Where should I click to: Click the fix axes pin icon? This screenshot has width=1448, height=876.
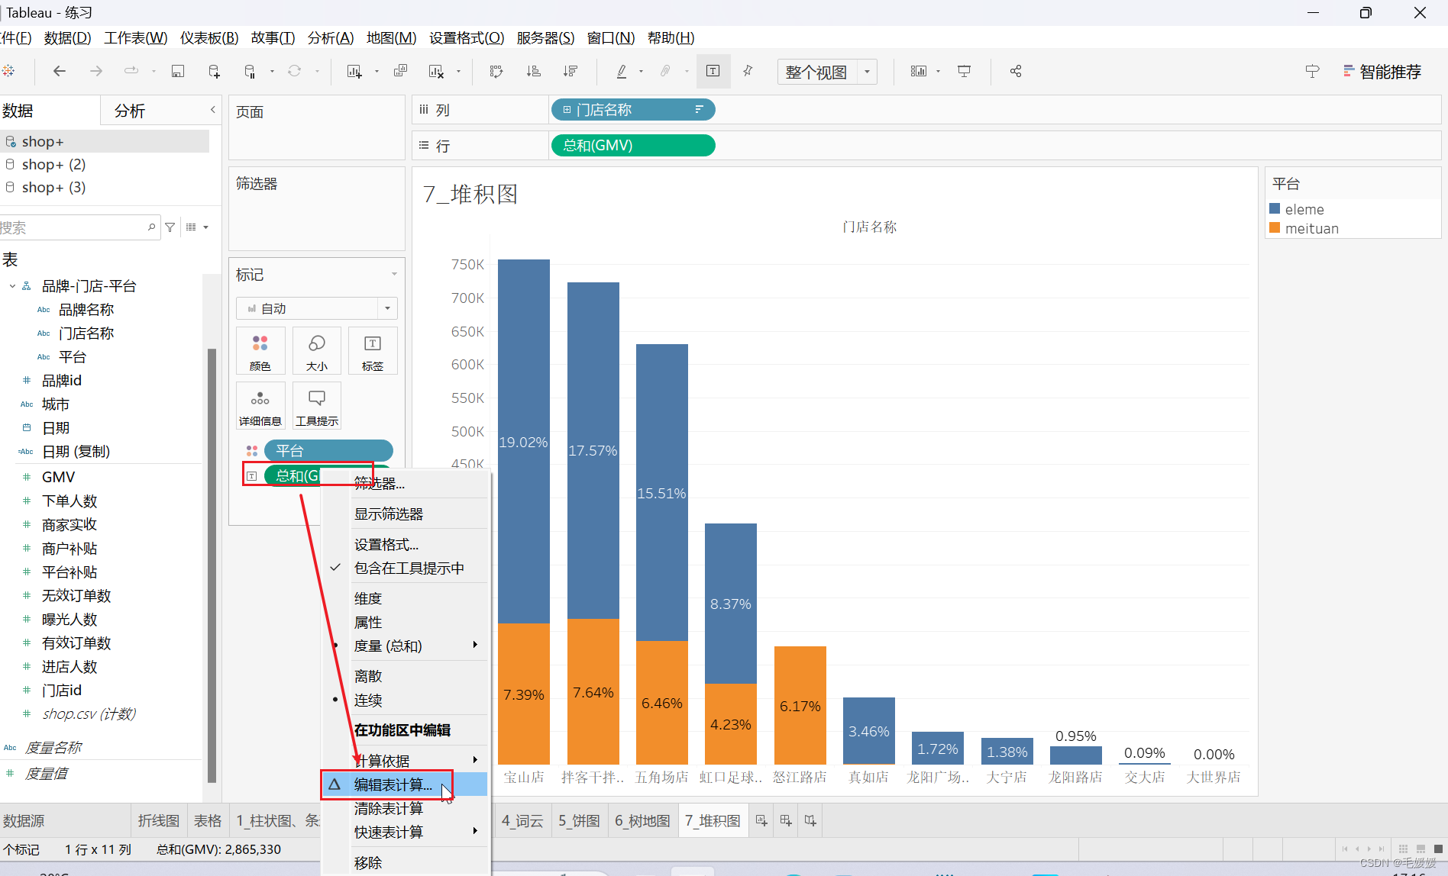748,71
